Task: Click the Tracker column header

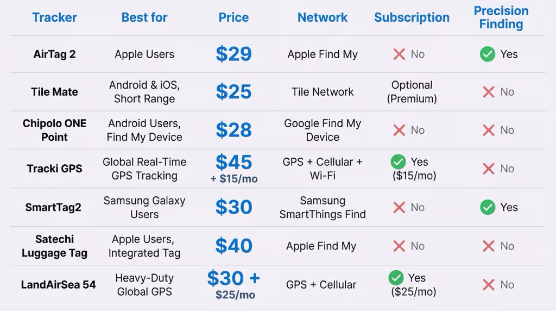Action: coord(54,17)
